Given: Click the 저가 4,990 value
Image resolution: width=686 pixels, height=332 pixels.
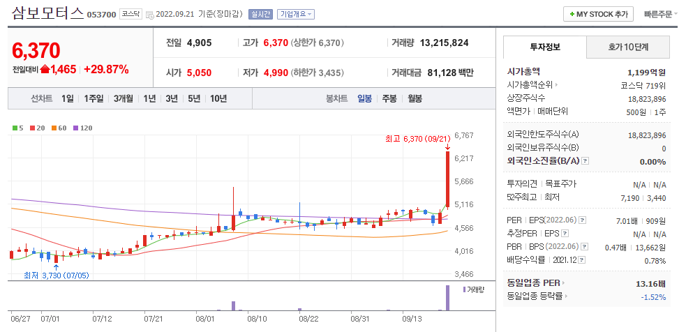Looking at the screenshot, I should pos(276,73).
